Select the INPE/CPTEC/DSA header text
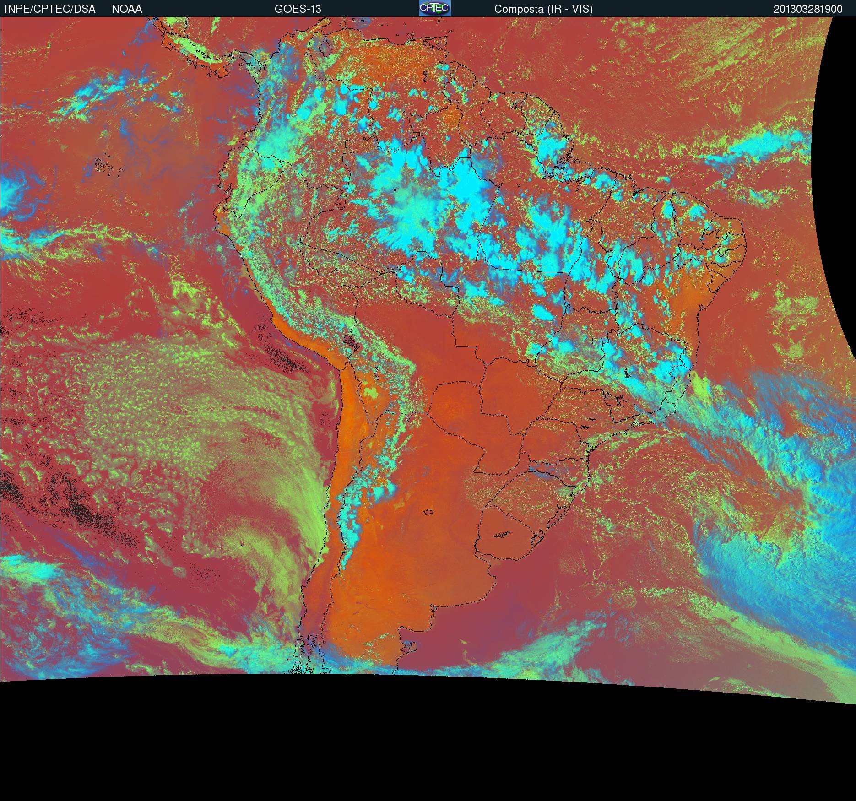Image resolution: width=856 pixels, height=801 pixels. pos(50,9)
